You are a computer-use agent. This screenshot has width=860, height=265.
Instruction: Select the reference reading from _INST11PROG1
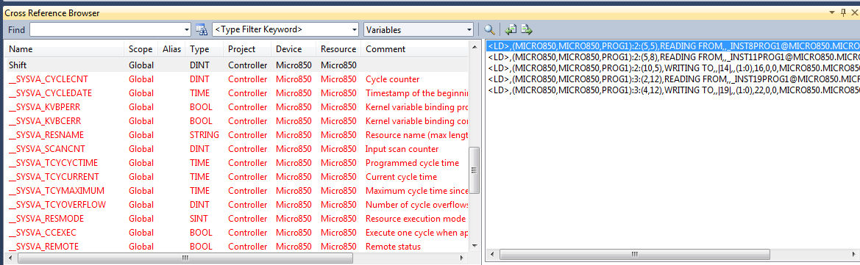coord(673,57)
